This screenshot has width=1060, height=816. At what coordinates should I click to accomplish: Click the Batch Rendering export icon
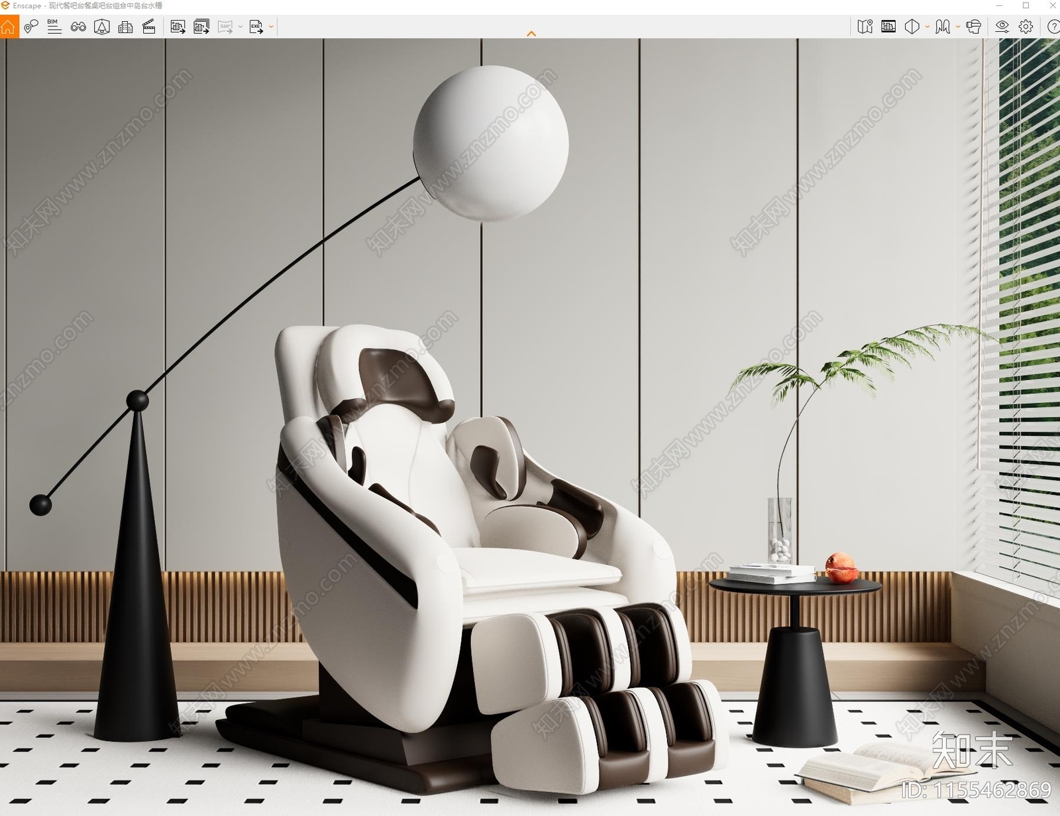(201, 27)
